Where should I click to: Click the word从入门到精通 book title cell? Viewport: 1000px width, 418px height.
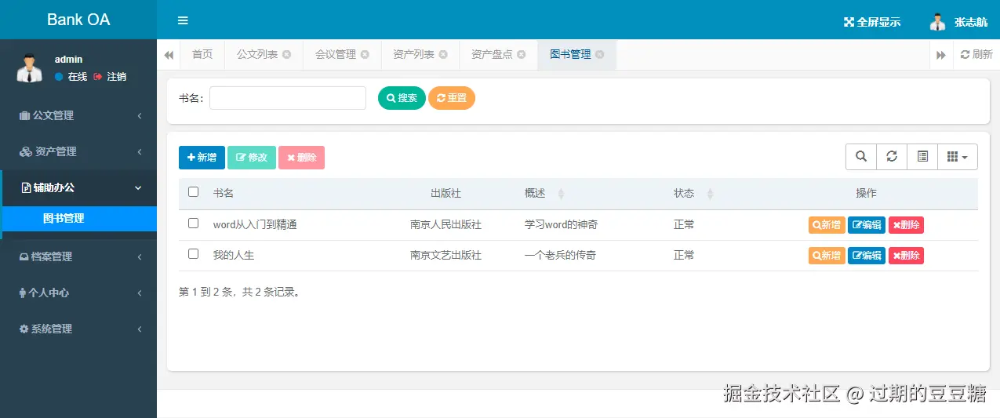coord(255,224)
